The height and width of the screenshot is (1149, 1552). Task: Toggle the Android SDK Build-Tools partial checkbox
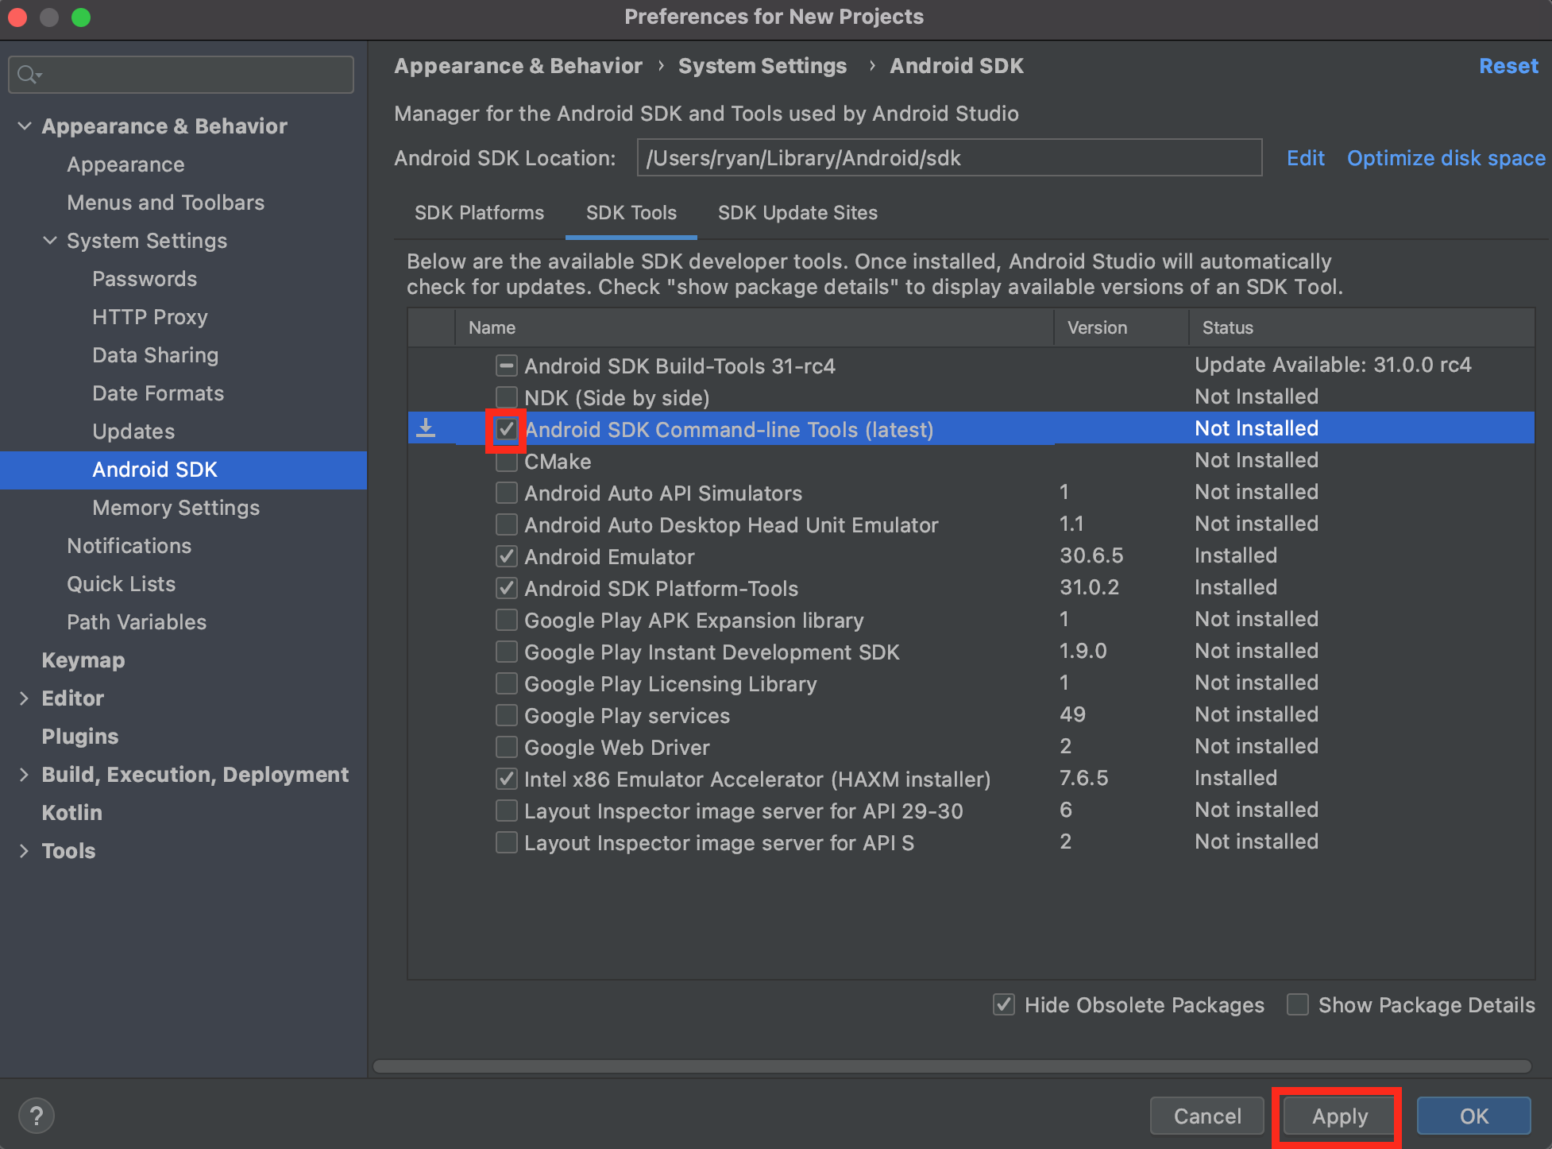click(506, 366)
